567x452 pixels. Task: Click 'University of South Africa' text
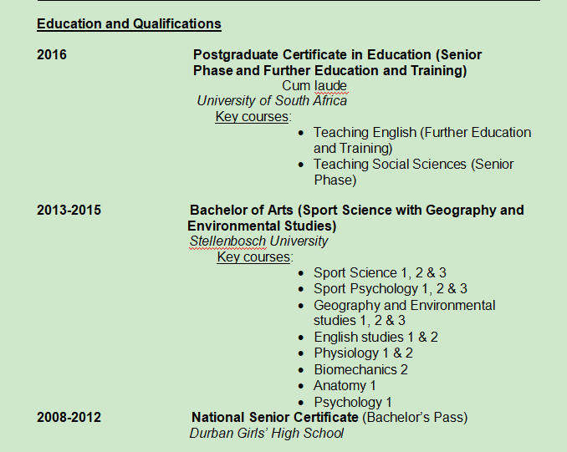coord(272,100)
